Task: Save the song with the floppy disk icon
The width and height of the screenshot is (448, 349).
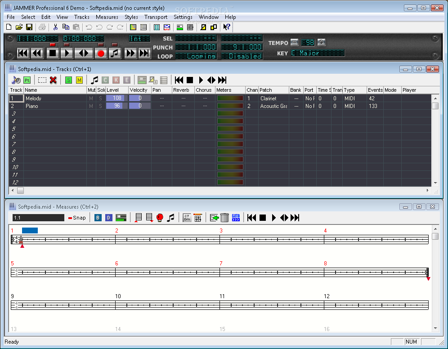Action: 29,27
